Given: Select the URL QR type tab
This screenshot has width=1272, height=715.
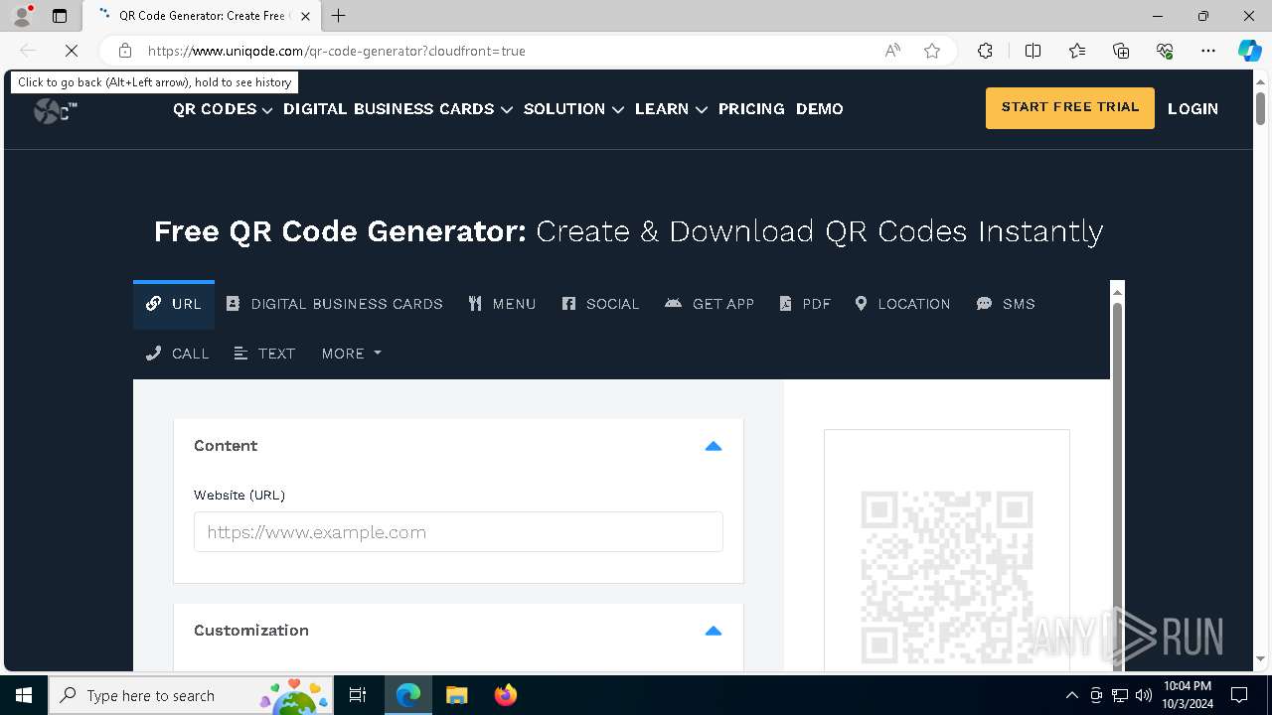Looking at the screenshot, I should coord(174,304).
